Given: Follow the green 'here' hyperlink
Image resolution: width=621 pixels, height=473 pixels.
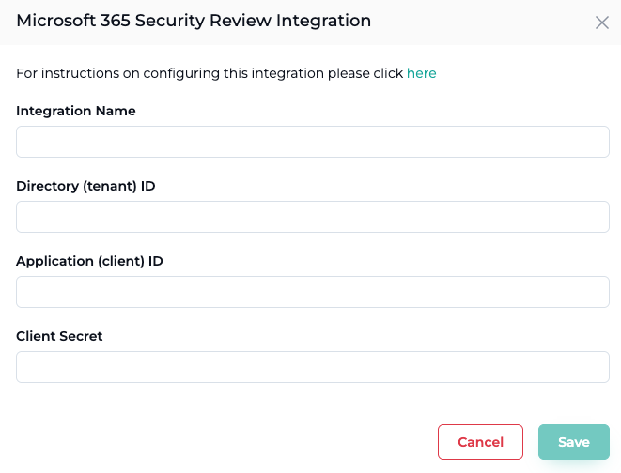Looking at the screenshot, I should tap(421, 73).
